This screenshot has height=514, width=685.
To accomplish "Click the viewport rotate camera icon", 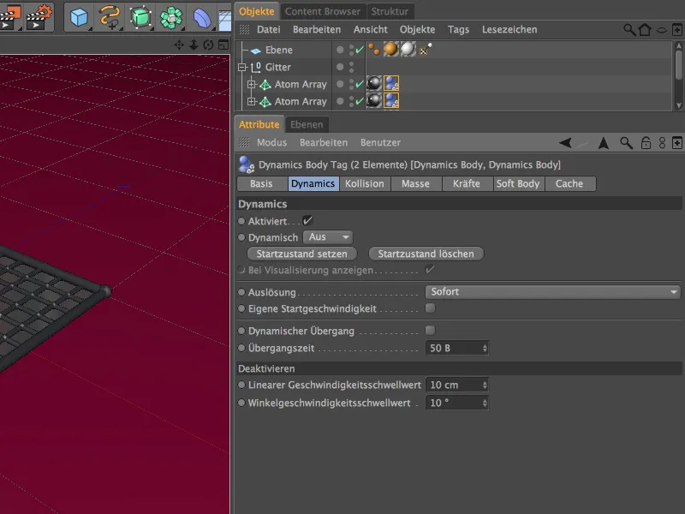I will point(208,45).
